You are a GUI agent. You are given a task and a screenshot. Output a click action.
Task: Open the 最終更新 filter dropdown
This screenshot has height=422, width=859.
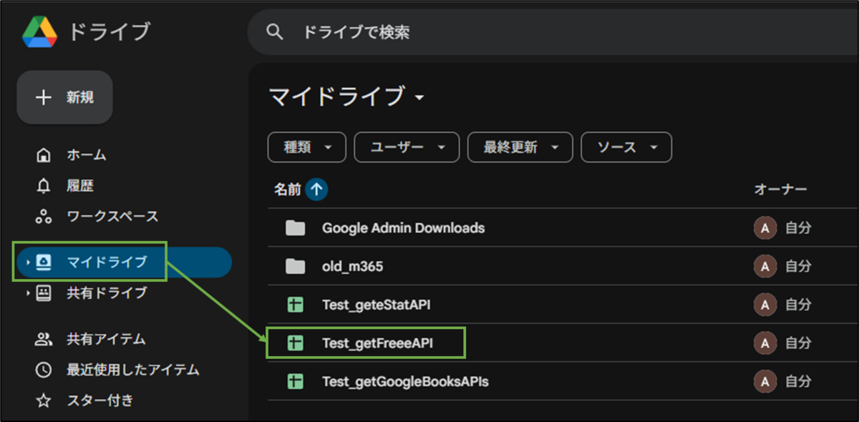(x=520, y=147)
